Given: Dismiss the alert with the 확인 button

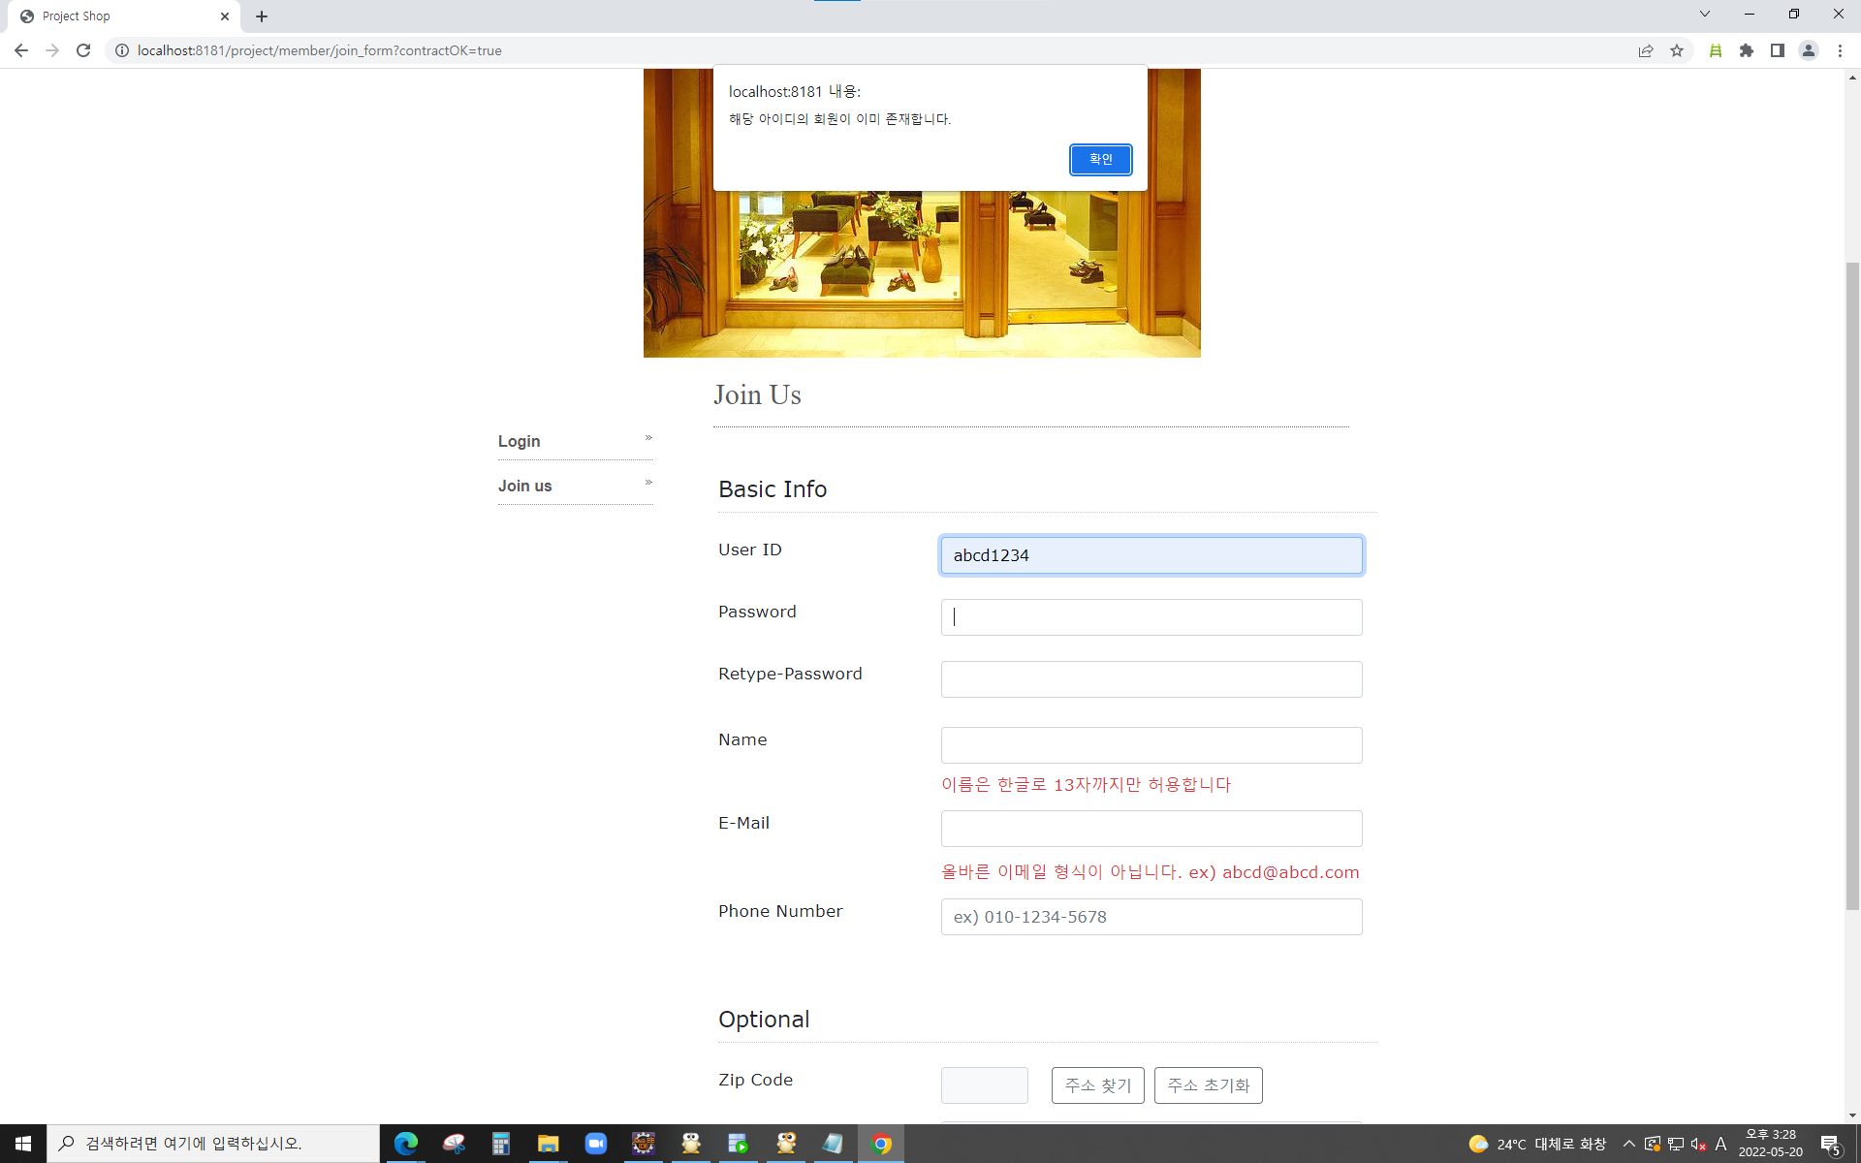Looking at the screenshot, I should tap(1100, 159).
